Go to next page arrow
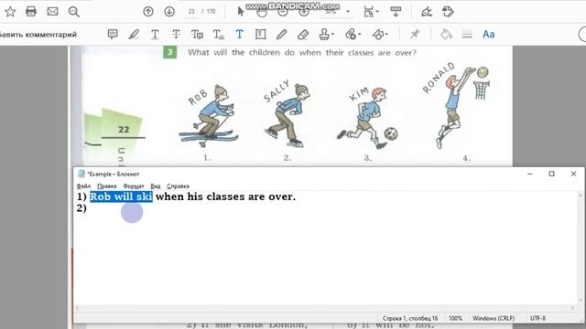 (x=169, y=12)
